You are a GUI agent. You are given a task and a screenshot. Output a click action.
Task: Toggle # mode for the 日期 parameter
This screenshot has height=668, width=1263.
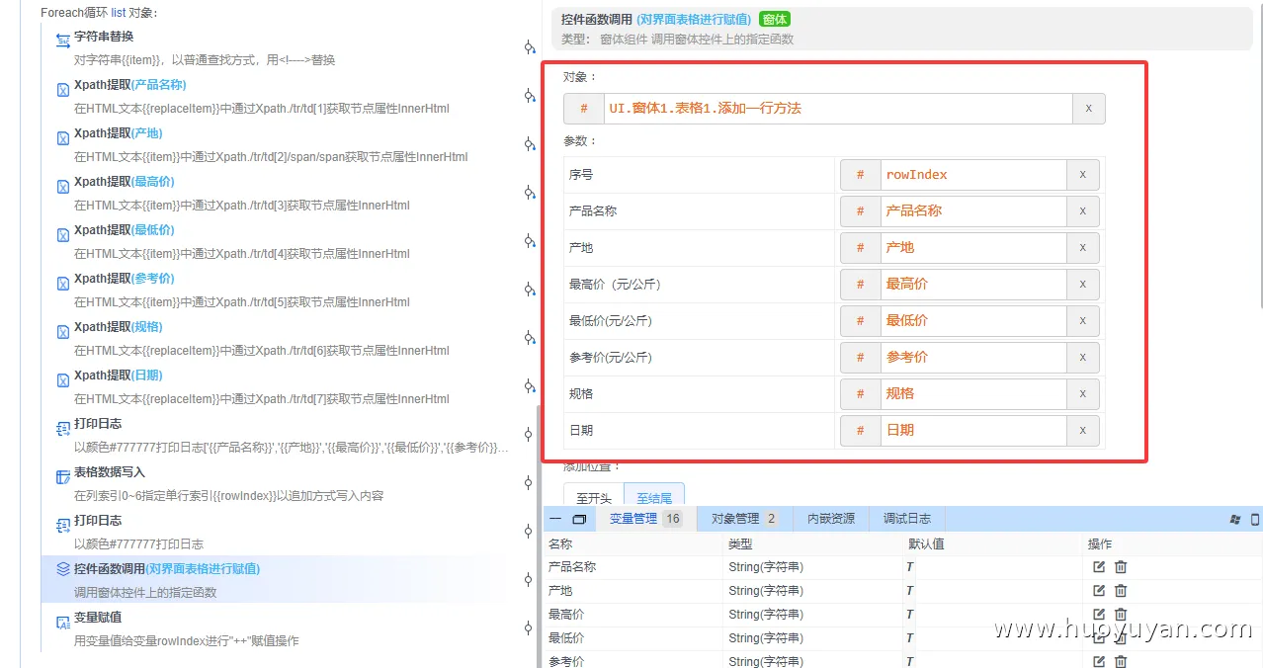(861, 431)
